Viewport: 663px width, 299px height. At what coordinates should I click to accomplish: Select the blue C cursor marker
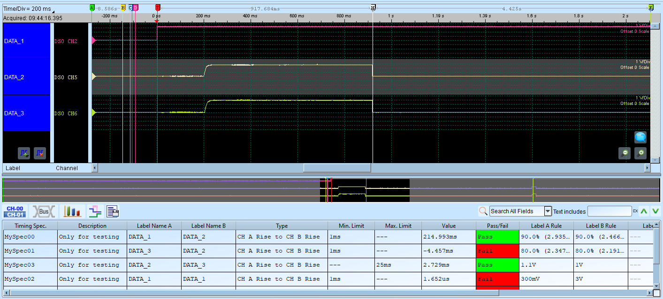click(130, 7)
